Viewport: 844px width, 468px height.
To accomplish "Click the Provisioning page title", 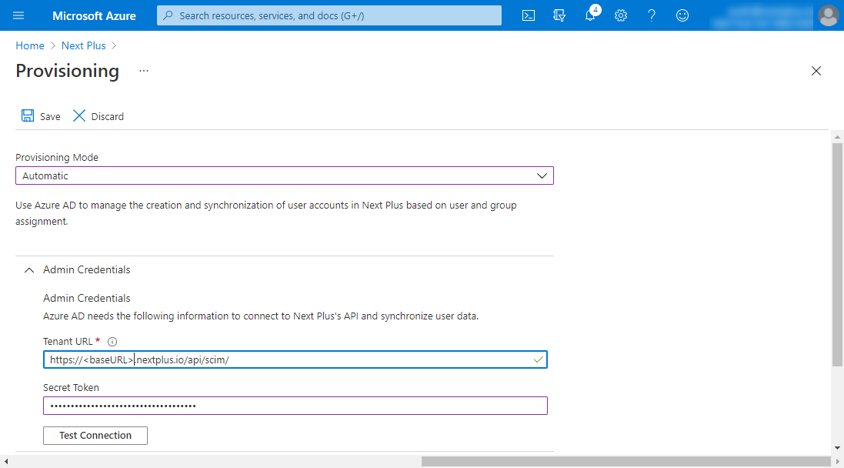I will 67,71.
